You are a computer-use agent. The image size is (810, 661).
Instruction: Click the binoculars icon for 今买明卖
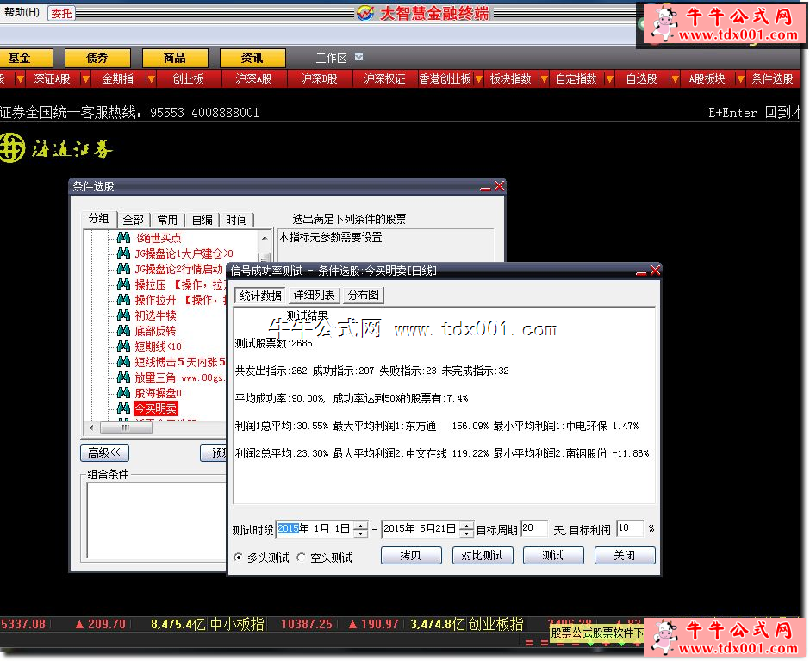point(123,408)
